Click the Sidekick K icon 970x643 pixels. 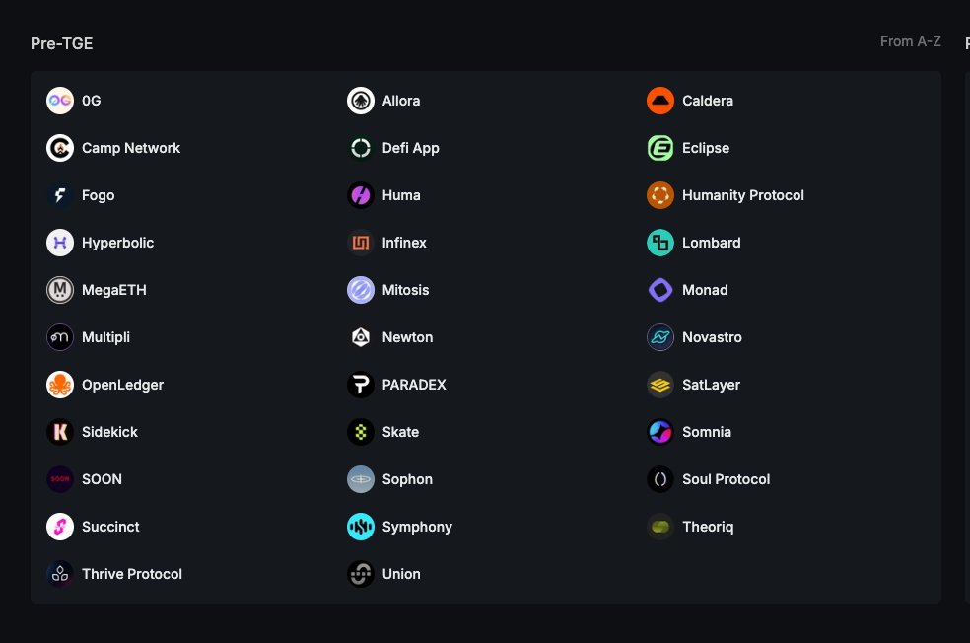60,432
